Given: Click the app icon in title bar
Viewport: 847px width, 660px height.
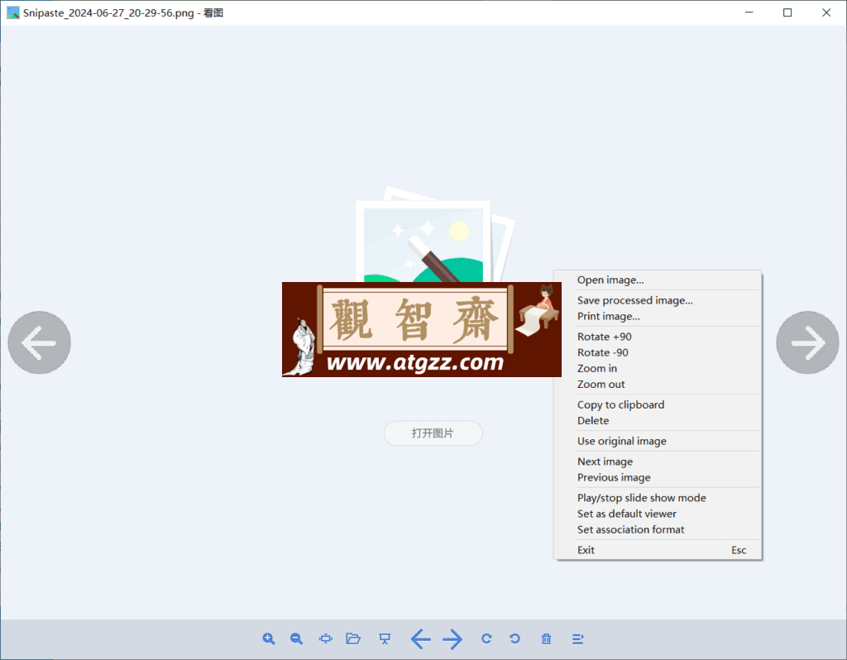Looking at the screenshot, I should click(13, 12).
